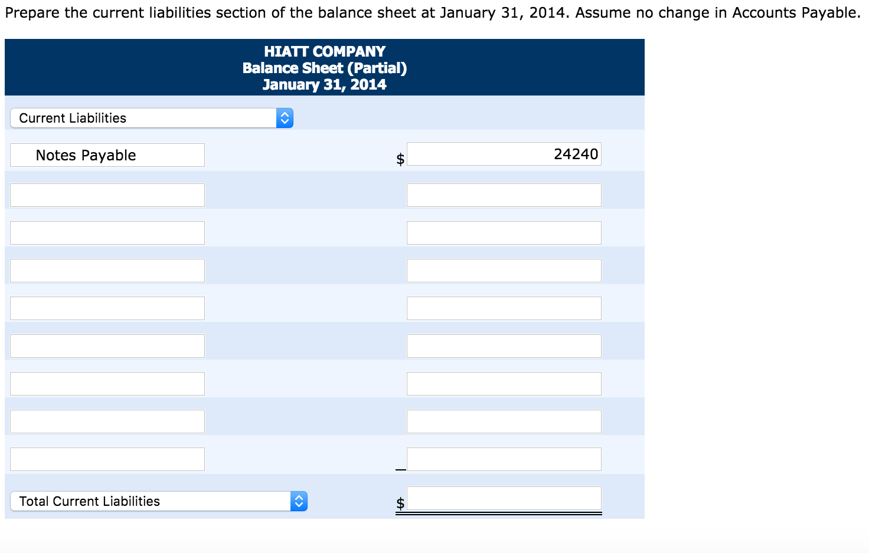Click the Notes Payable account name field

(x=107, y=155)
